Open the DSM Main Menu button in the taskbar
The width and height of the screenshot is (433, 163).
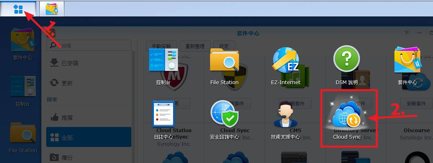18,9
